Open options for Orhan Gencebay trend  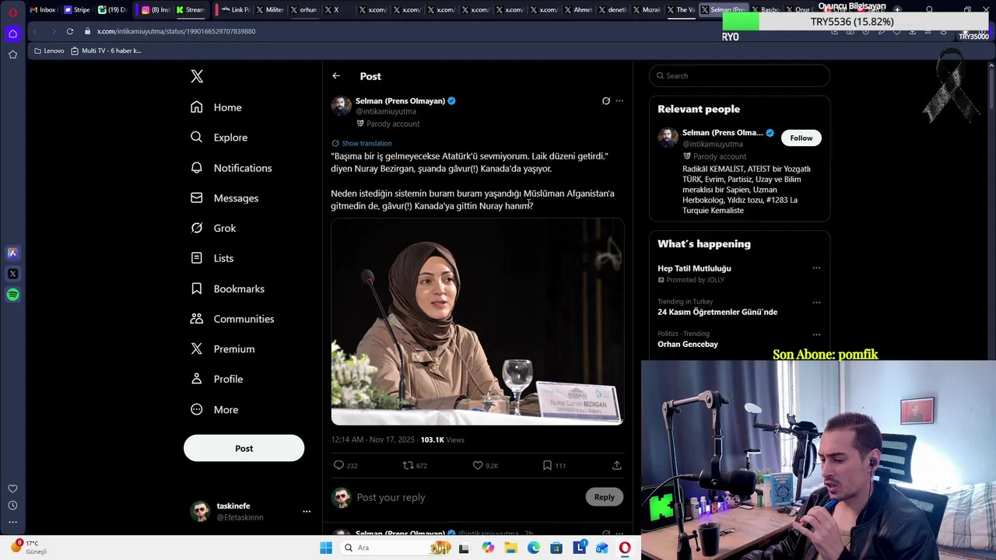click(x=816, y=334)
